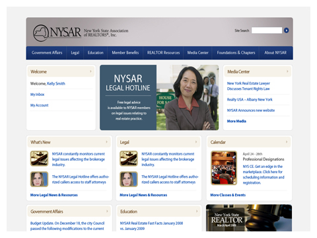Open the Government Affairs menu
Screen dimensions: 317x238
(x=47, y=53)
